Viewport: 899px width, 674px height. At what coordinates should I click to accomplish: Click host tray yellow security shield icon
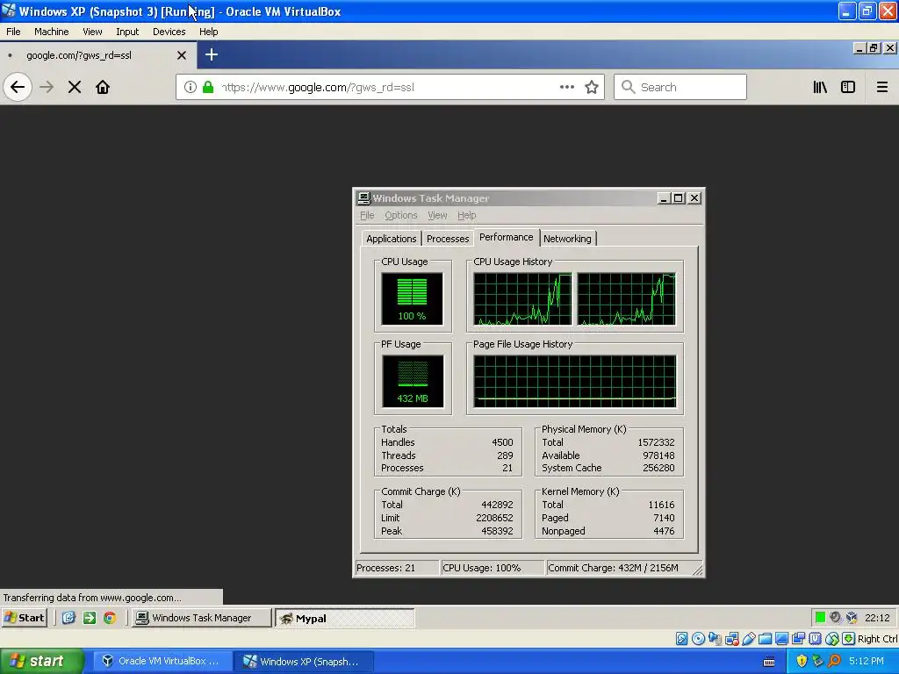(x=802, y=661)
